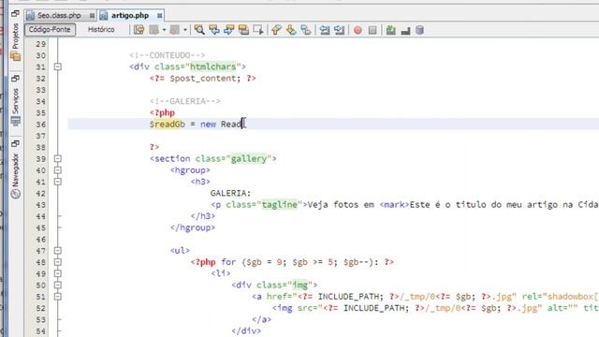Click the Forward navigation toolbar icon
Viewport: 599px width, 337px height.
pyautogui.click(x=175, y=30)
